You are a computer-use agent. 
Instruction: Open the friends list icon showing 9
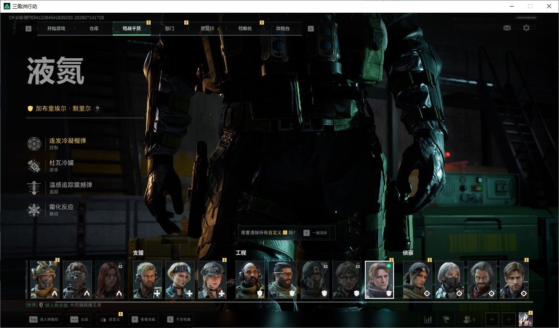pyautogui.click(x=469, y=319)
